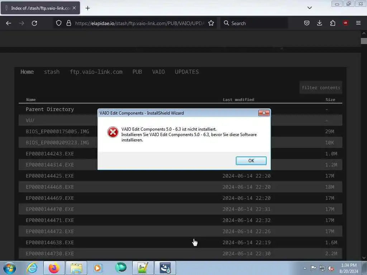Image resolution: width=367 pixels, height=275 pixels.
Task: Download EP0000144471.EXE
Action: 50,220
